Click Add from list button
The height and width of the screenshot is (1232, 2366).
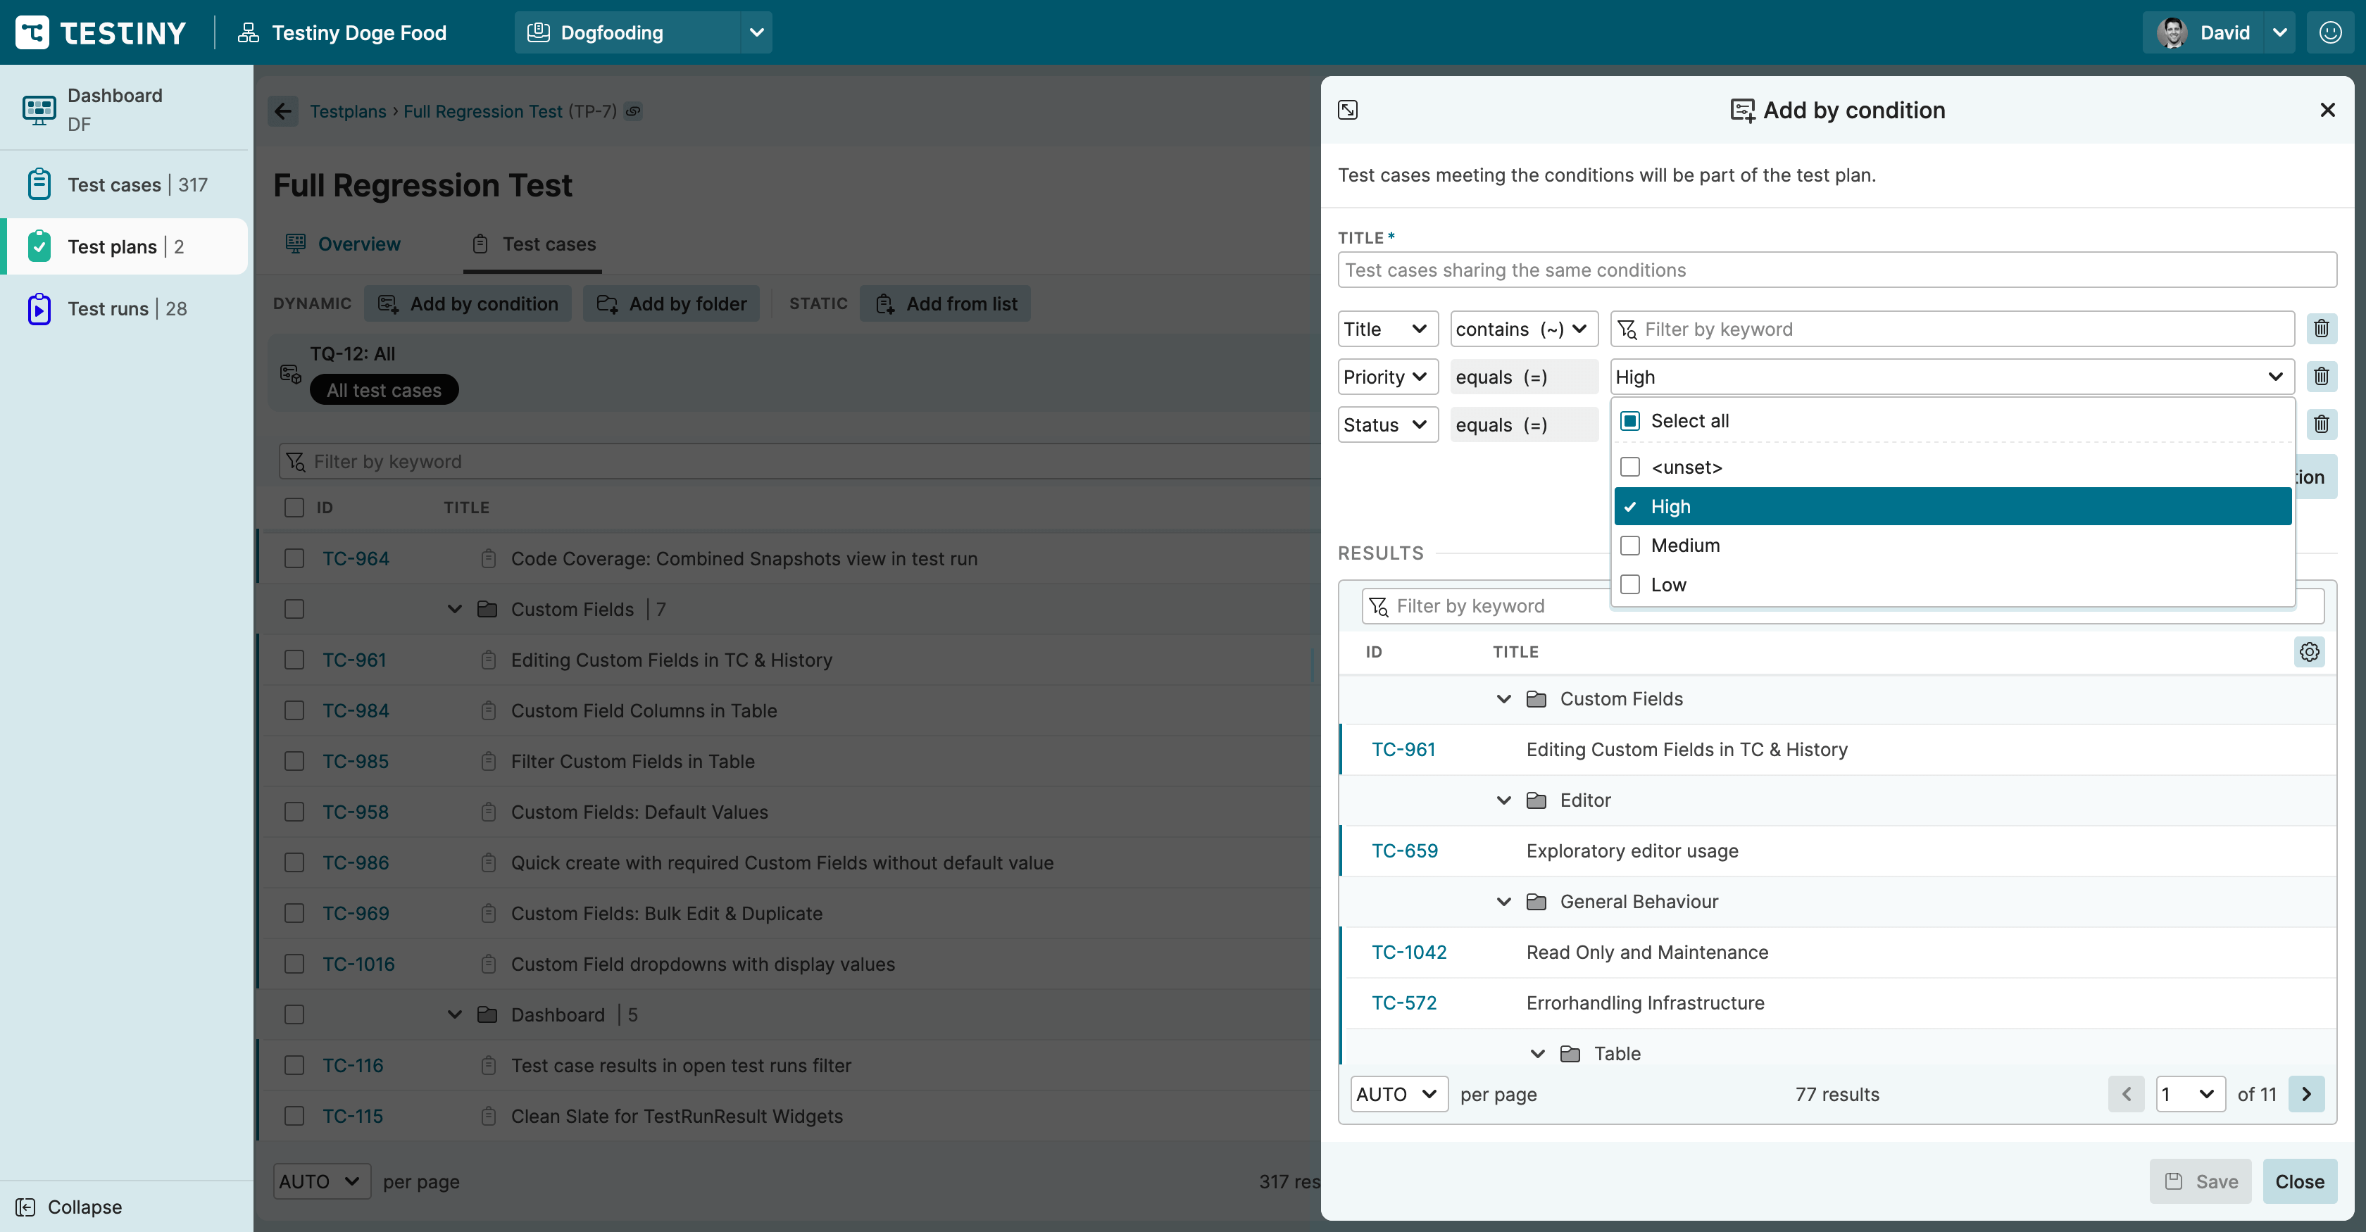(945, 303)
